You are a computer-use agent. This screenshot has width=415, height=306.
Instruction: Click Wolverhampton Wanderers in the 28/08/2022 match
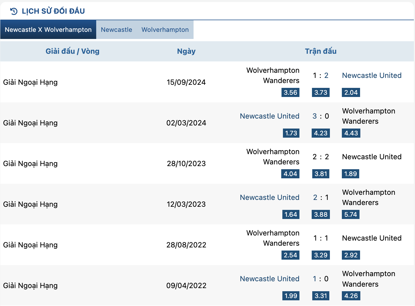point(273,238)
